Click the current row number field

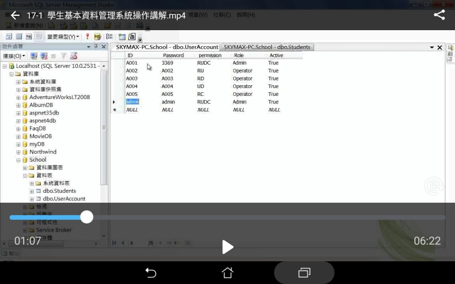coord(138,243)
